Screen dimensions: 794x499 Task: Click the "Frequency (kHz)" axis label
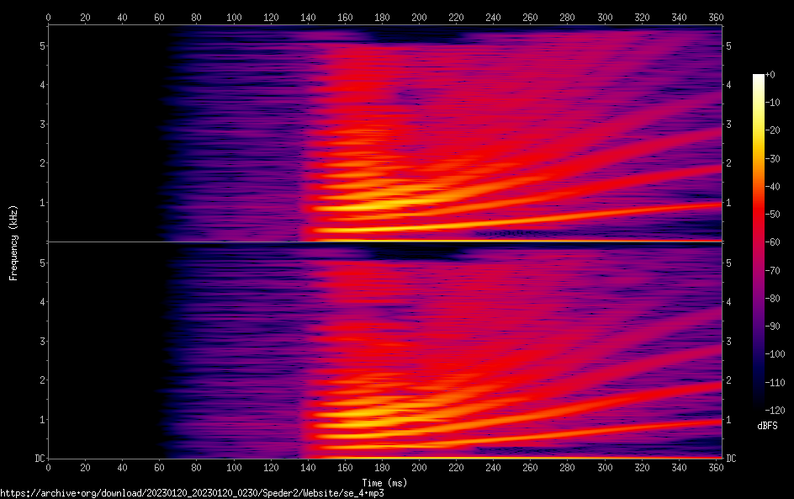point(13,242)
